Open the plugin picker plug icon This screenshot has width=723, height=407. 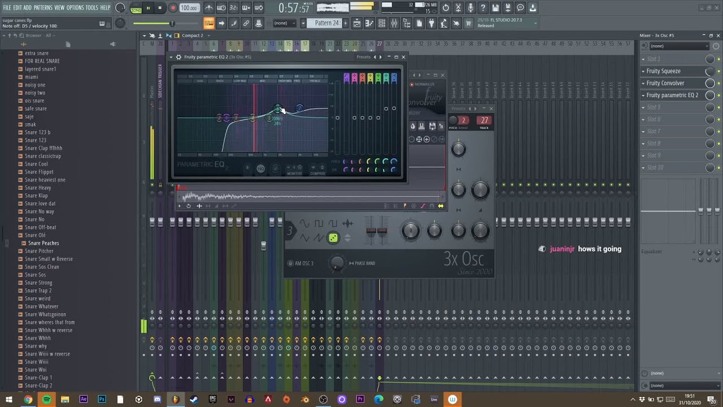pyautogui.click(x=432, y=23)
